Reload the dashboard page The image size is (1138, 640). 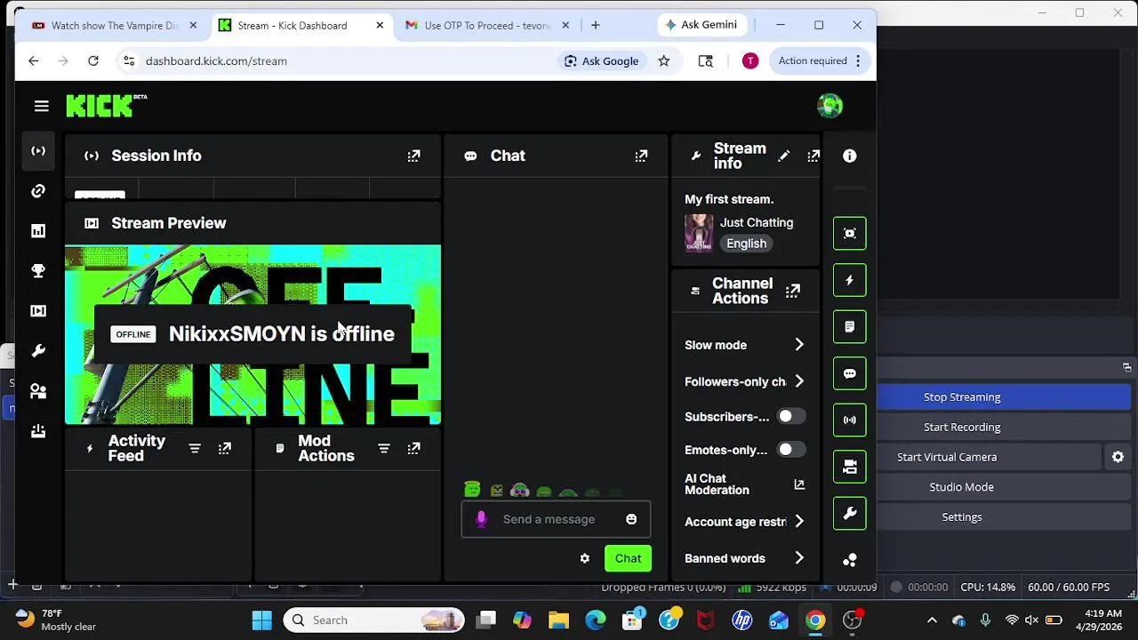click(92, 60)
